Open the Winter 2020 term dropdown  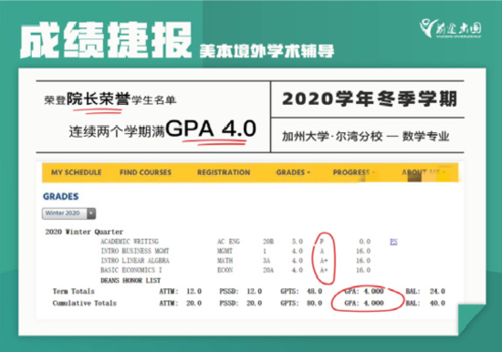pyautogui.click(x=68, y=213)
